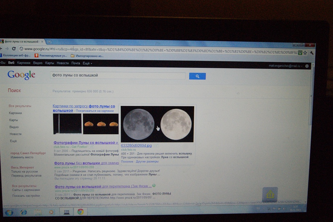Open 'Рекомендуемые уз...' bookmark
The width and height of the screenshot is (333, 222).
pyautogui.click(x=51, y=56)
